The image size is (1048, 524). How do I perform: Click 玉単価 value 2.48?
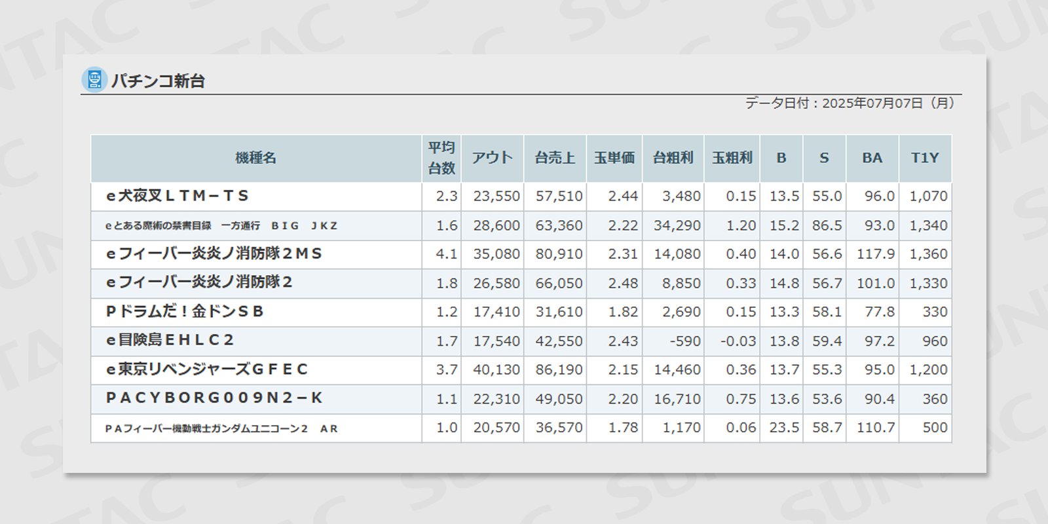(623, 284)
